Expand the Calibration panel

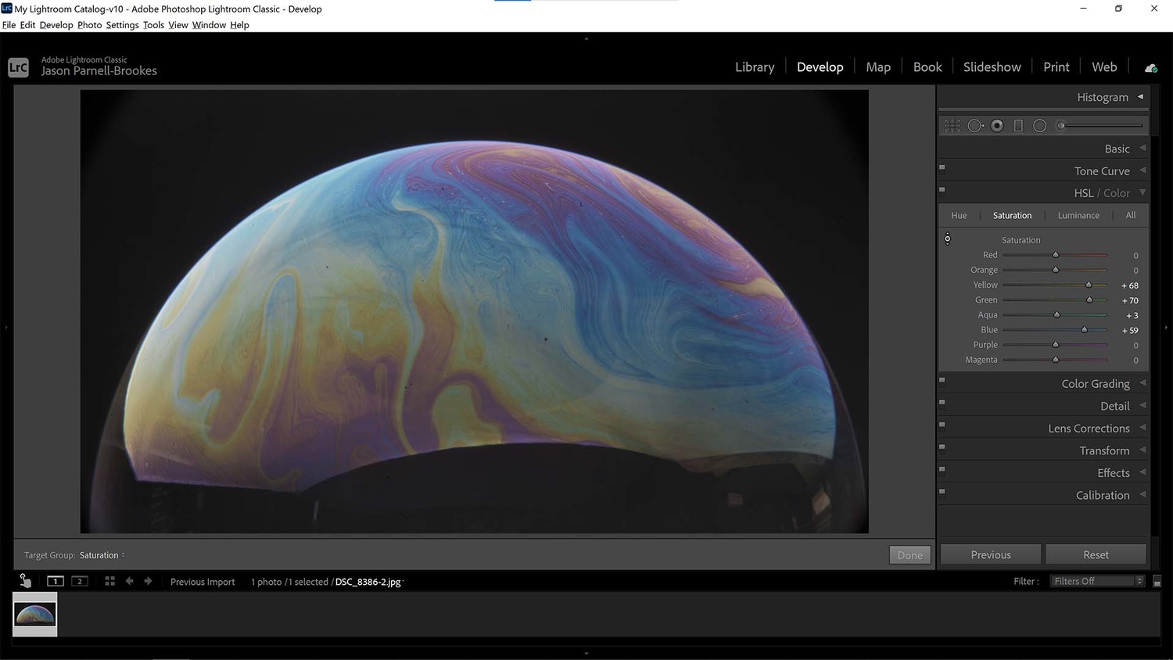[1143, 494]
